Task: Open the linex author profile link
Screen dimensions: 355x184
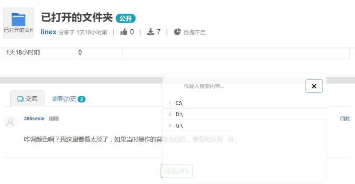Action: point(48,32)
